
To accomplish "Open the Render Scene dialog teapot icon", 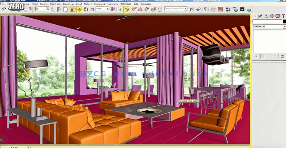I will [x=236, y=9].
